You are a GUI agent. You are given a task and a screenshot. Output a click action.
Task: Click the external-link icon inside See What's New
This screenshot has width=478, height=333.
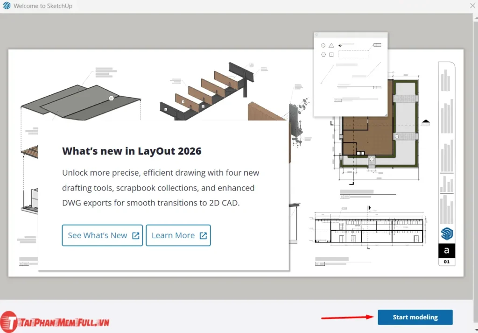[137, 235]
